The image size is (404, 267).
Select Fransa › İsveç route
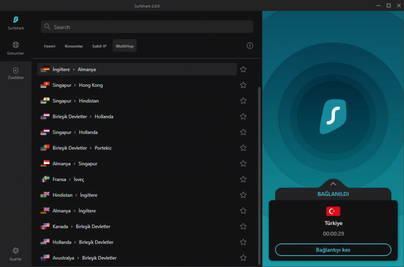click(137, 179)
